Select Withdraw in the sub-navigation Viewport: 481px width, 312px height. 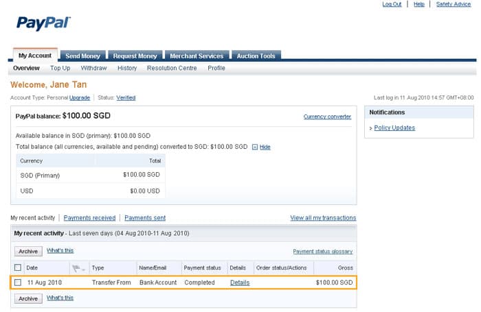[93, 68]
